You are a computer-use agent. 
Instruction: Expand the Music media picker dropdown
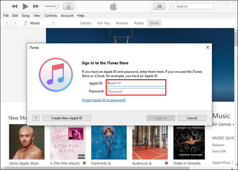point(38,23)
